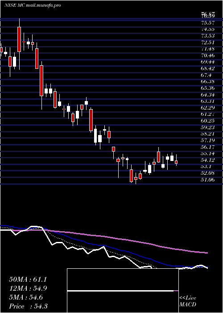
Task: Select the 51.06 price axis label
Action: point(208,180)
